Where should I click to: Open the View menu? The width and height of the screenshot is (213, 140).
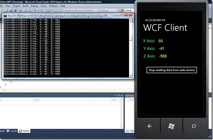point(8,6)
